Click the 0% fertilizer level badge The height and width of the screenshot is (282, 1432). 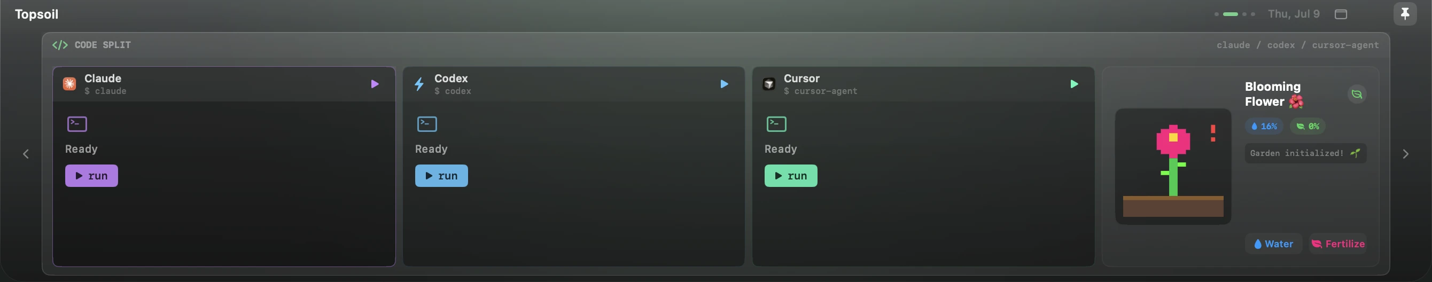[1308, 127]
